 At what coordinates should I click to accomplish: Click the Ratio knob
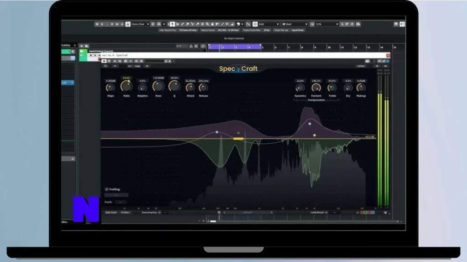point(126,86)
